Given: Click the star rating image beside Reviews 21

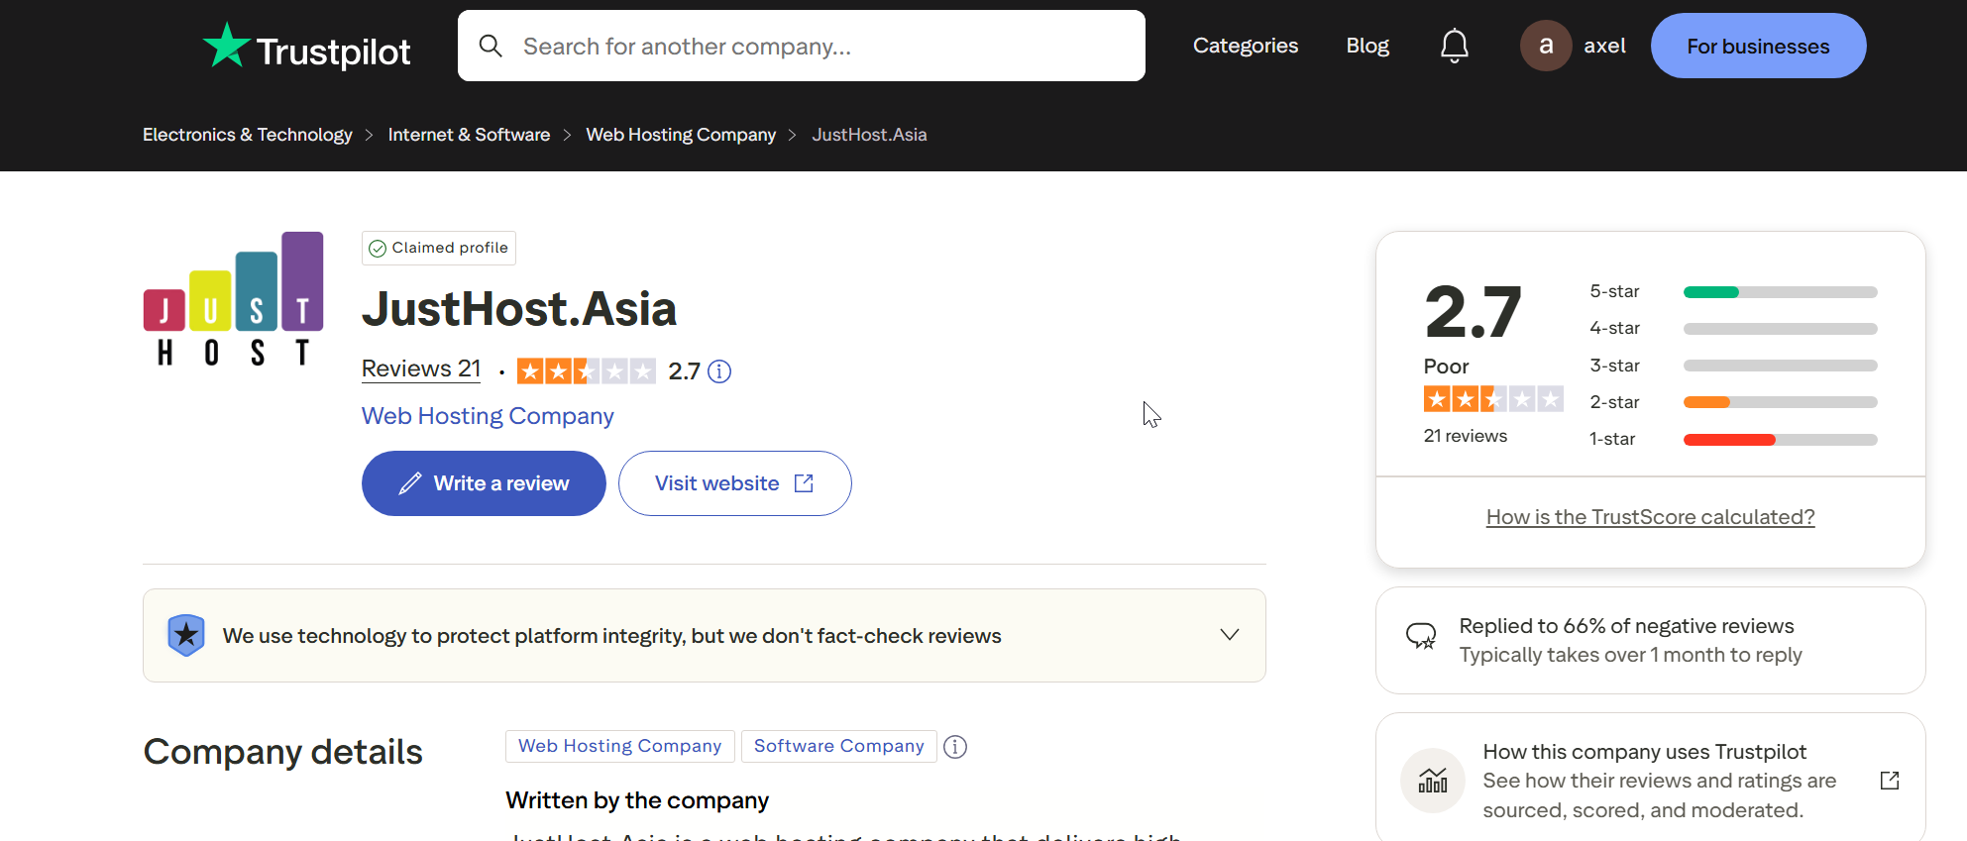Looking at the screenshot, I should tap(587, 371).
